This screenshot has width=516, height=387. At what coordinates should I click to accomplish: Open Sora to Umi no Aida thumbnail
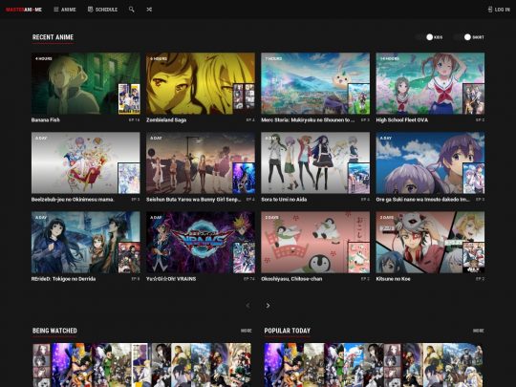[x=315, y=162]
